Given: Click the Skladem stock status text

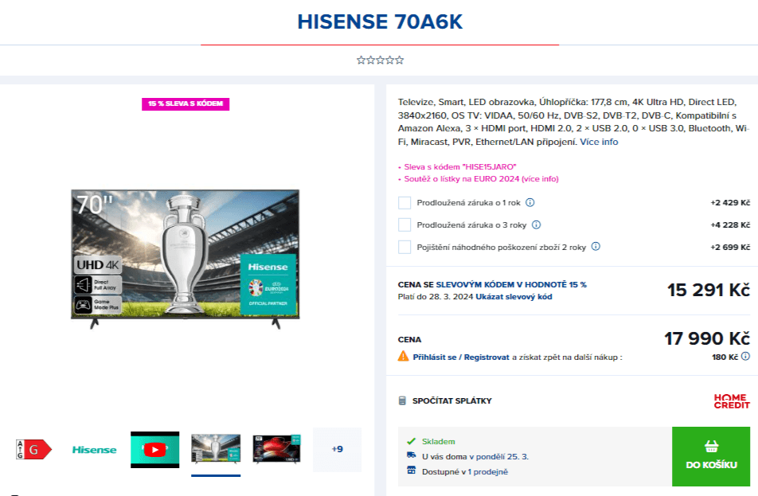Looking at the screenshot, I should 439,441.
